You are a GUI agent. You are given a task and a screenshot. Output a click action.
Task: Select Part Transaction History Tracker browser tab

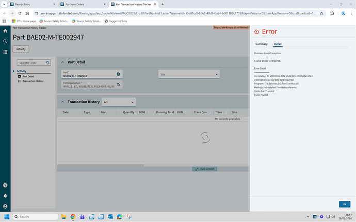133,4
